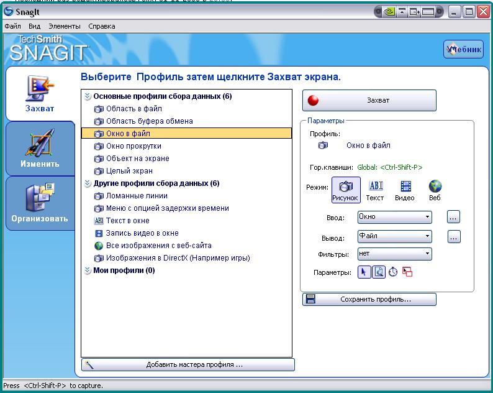Image resolution: width=493 pixels, height=393 pixels.
Task: Select the Целый экран profile
Action: (129, 171)
